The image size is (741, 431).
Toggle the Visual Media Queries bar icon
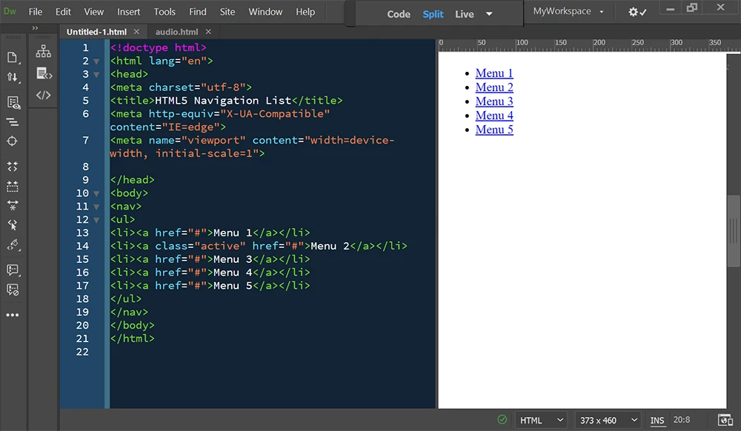click(13, 122)
